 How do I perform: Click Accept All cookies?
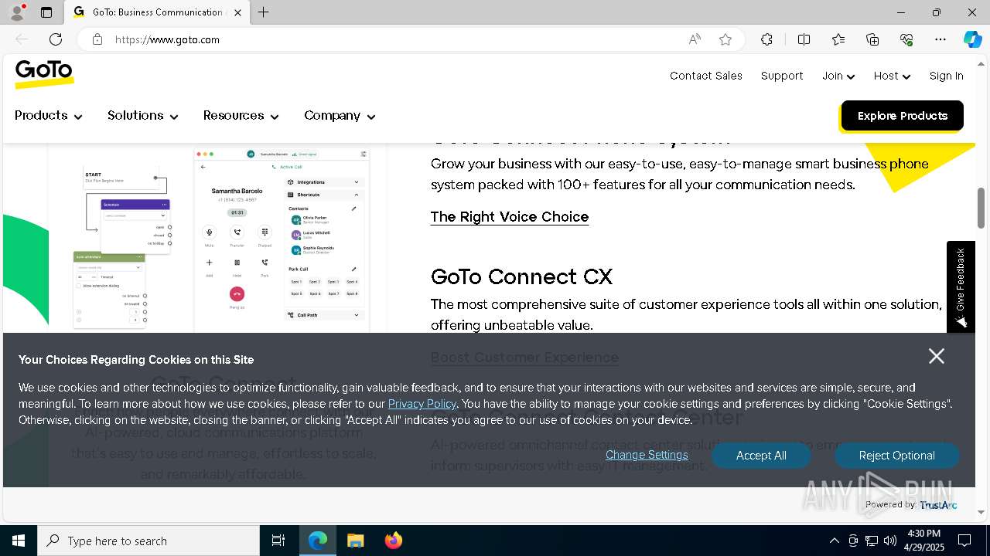pyautogui.click(x=761, y=456)
